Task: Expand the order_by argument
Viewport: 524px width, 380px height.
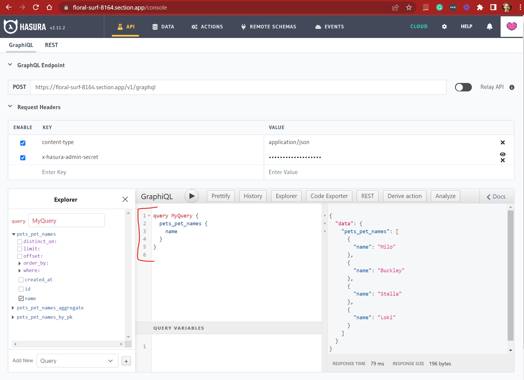Action: tap(20, 263)
